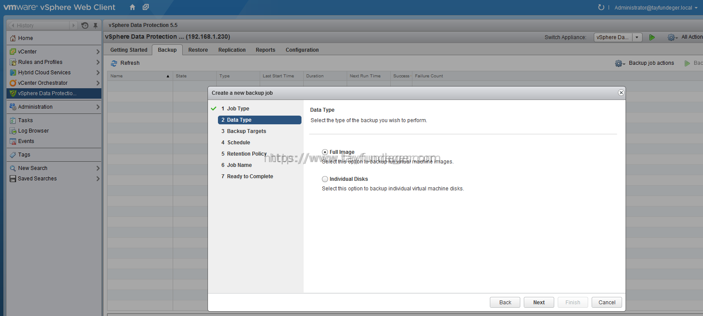Expand the vCenter Orchestrator chevron
Image resolution: width=703 pixels, height=316 pixels.
click(x=97, y=83)
